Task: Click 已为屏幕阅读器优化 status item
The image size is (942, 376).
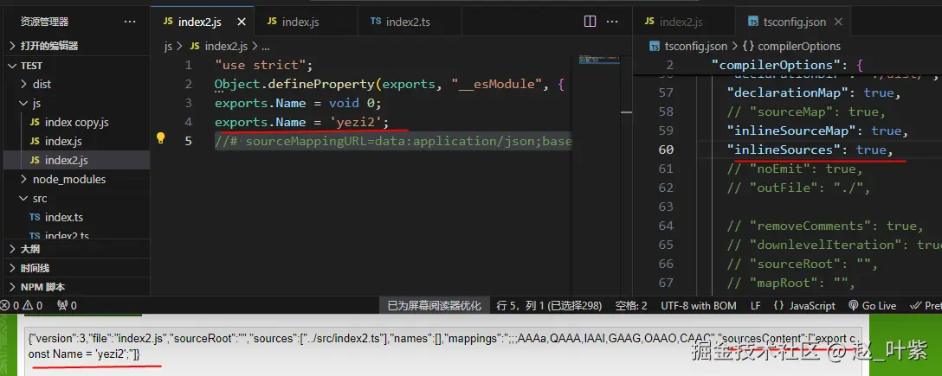Action: pyautogui.click(x=434, y=305)
